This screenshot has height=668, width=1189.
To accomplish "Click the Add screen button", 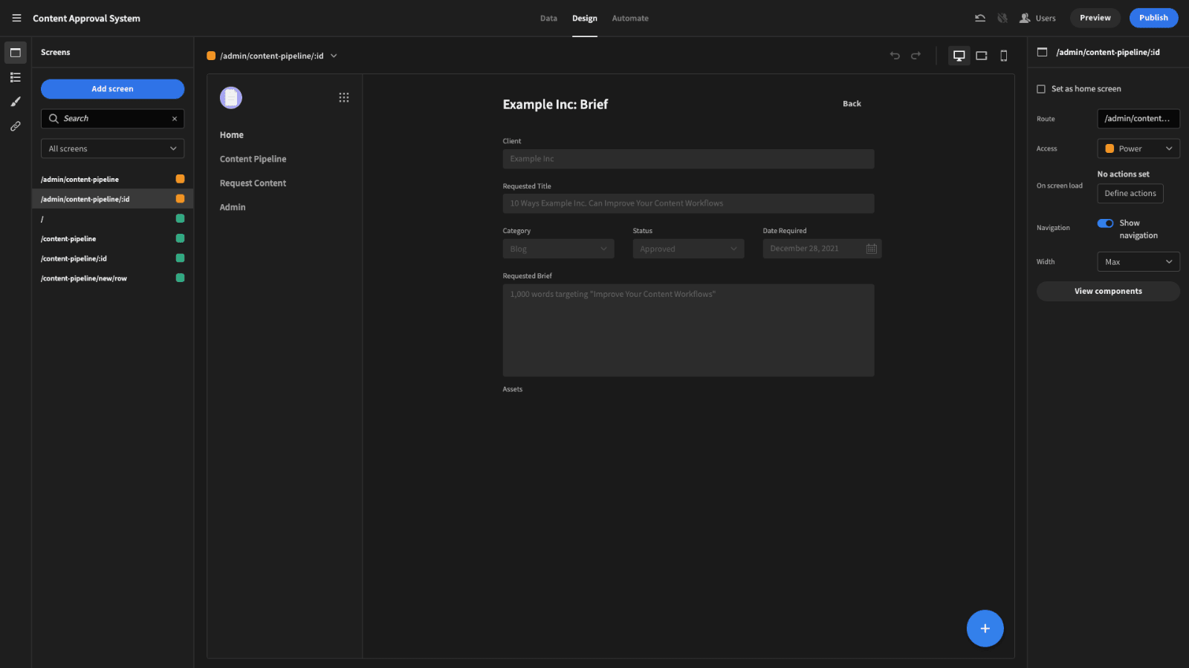I will coord(113,89).
